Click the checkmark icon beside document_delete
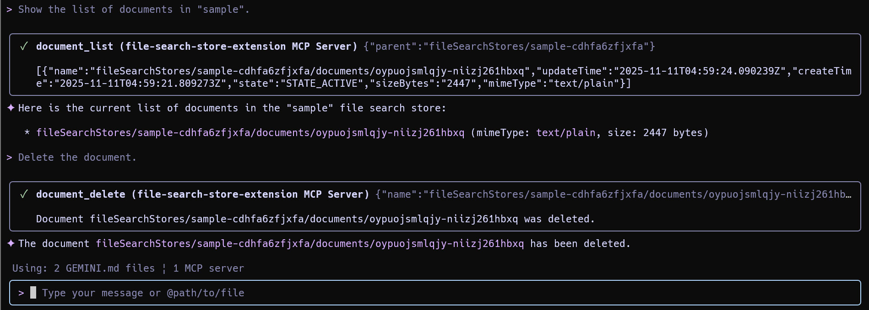The height and width of the screenshot is (310, 869). [x=24, y=194]
